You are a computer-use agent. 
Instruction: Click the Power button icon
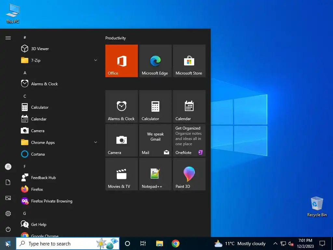click(8, 229)
